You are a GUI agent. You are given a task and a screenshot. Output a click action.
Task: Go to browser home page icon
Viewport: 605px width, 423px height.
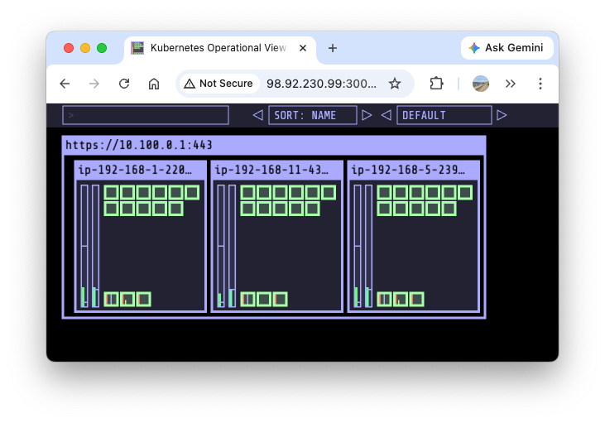coord(154,84)
